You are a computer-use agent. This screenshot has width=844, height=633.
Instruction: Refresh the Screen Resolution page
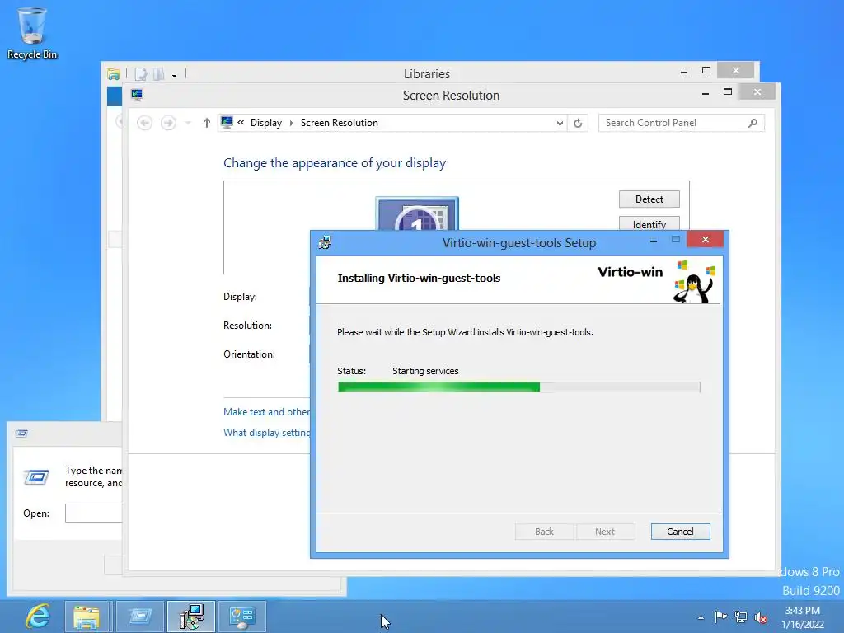[x=578, y=124]
